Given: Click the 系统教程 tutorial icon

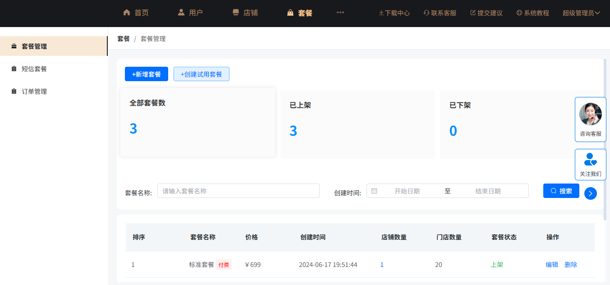Looking at the screenshot, I should (x=518, y=13).
